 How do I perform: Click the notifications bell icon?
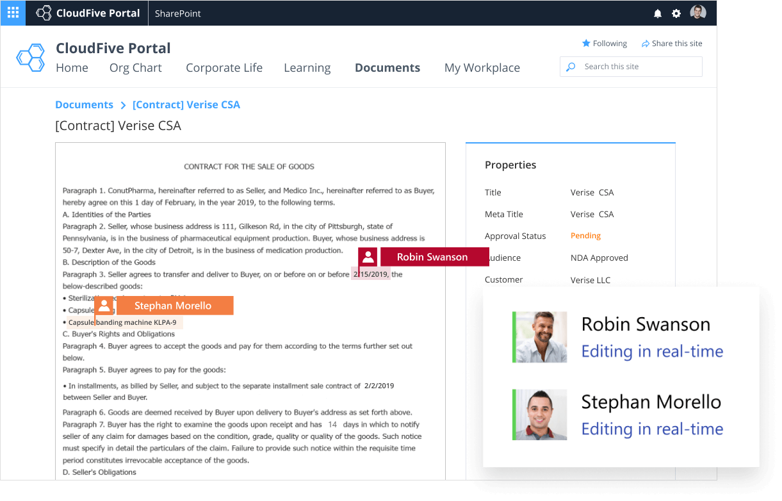[x=658, y=13]
